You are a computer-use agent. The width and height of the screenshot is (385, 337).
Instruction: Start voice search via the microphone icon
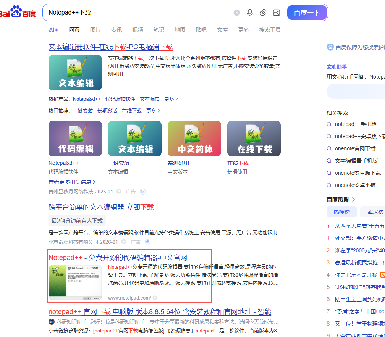249,12
